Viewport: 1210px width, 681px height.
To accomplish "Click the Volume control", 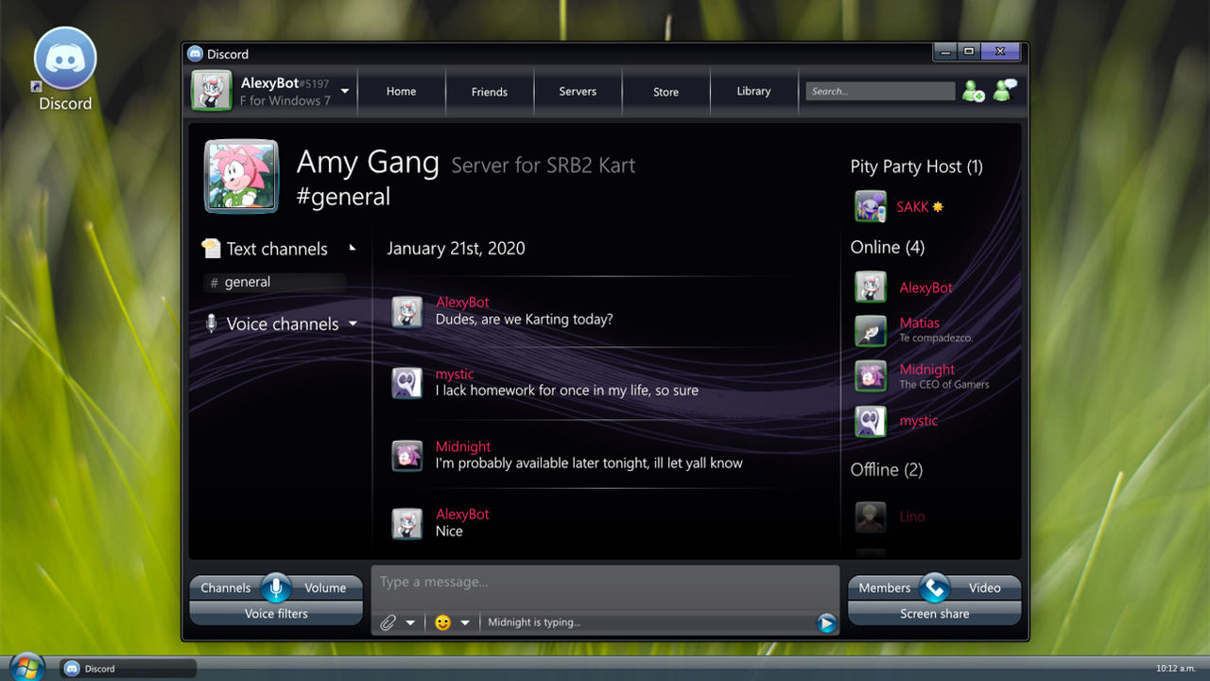I will (x=325, y=586).
